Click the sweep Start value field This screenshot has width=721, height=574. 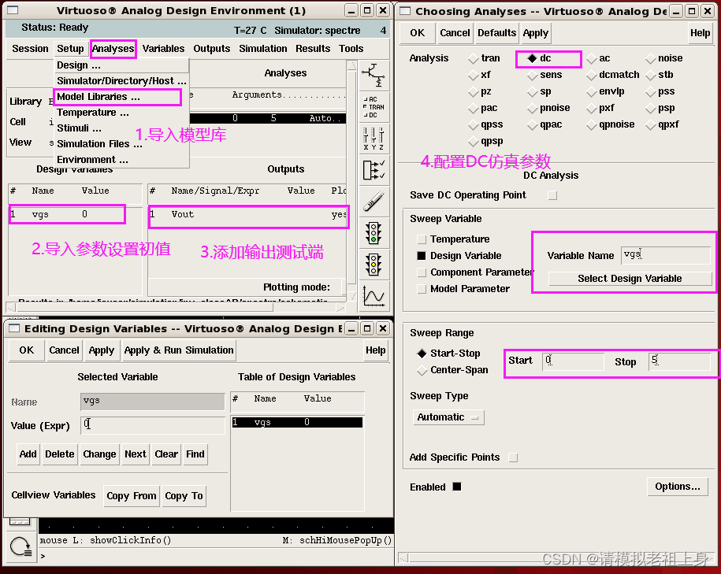click(x=573, y=361)
